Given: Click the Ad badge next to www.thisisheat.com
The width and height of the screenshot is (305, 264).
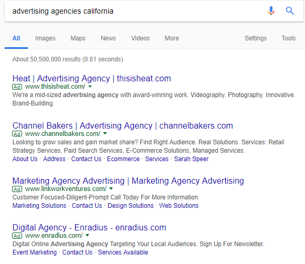Looking at the screenshot, I should [x=17, y=87].
